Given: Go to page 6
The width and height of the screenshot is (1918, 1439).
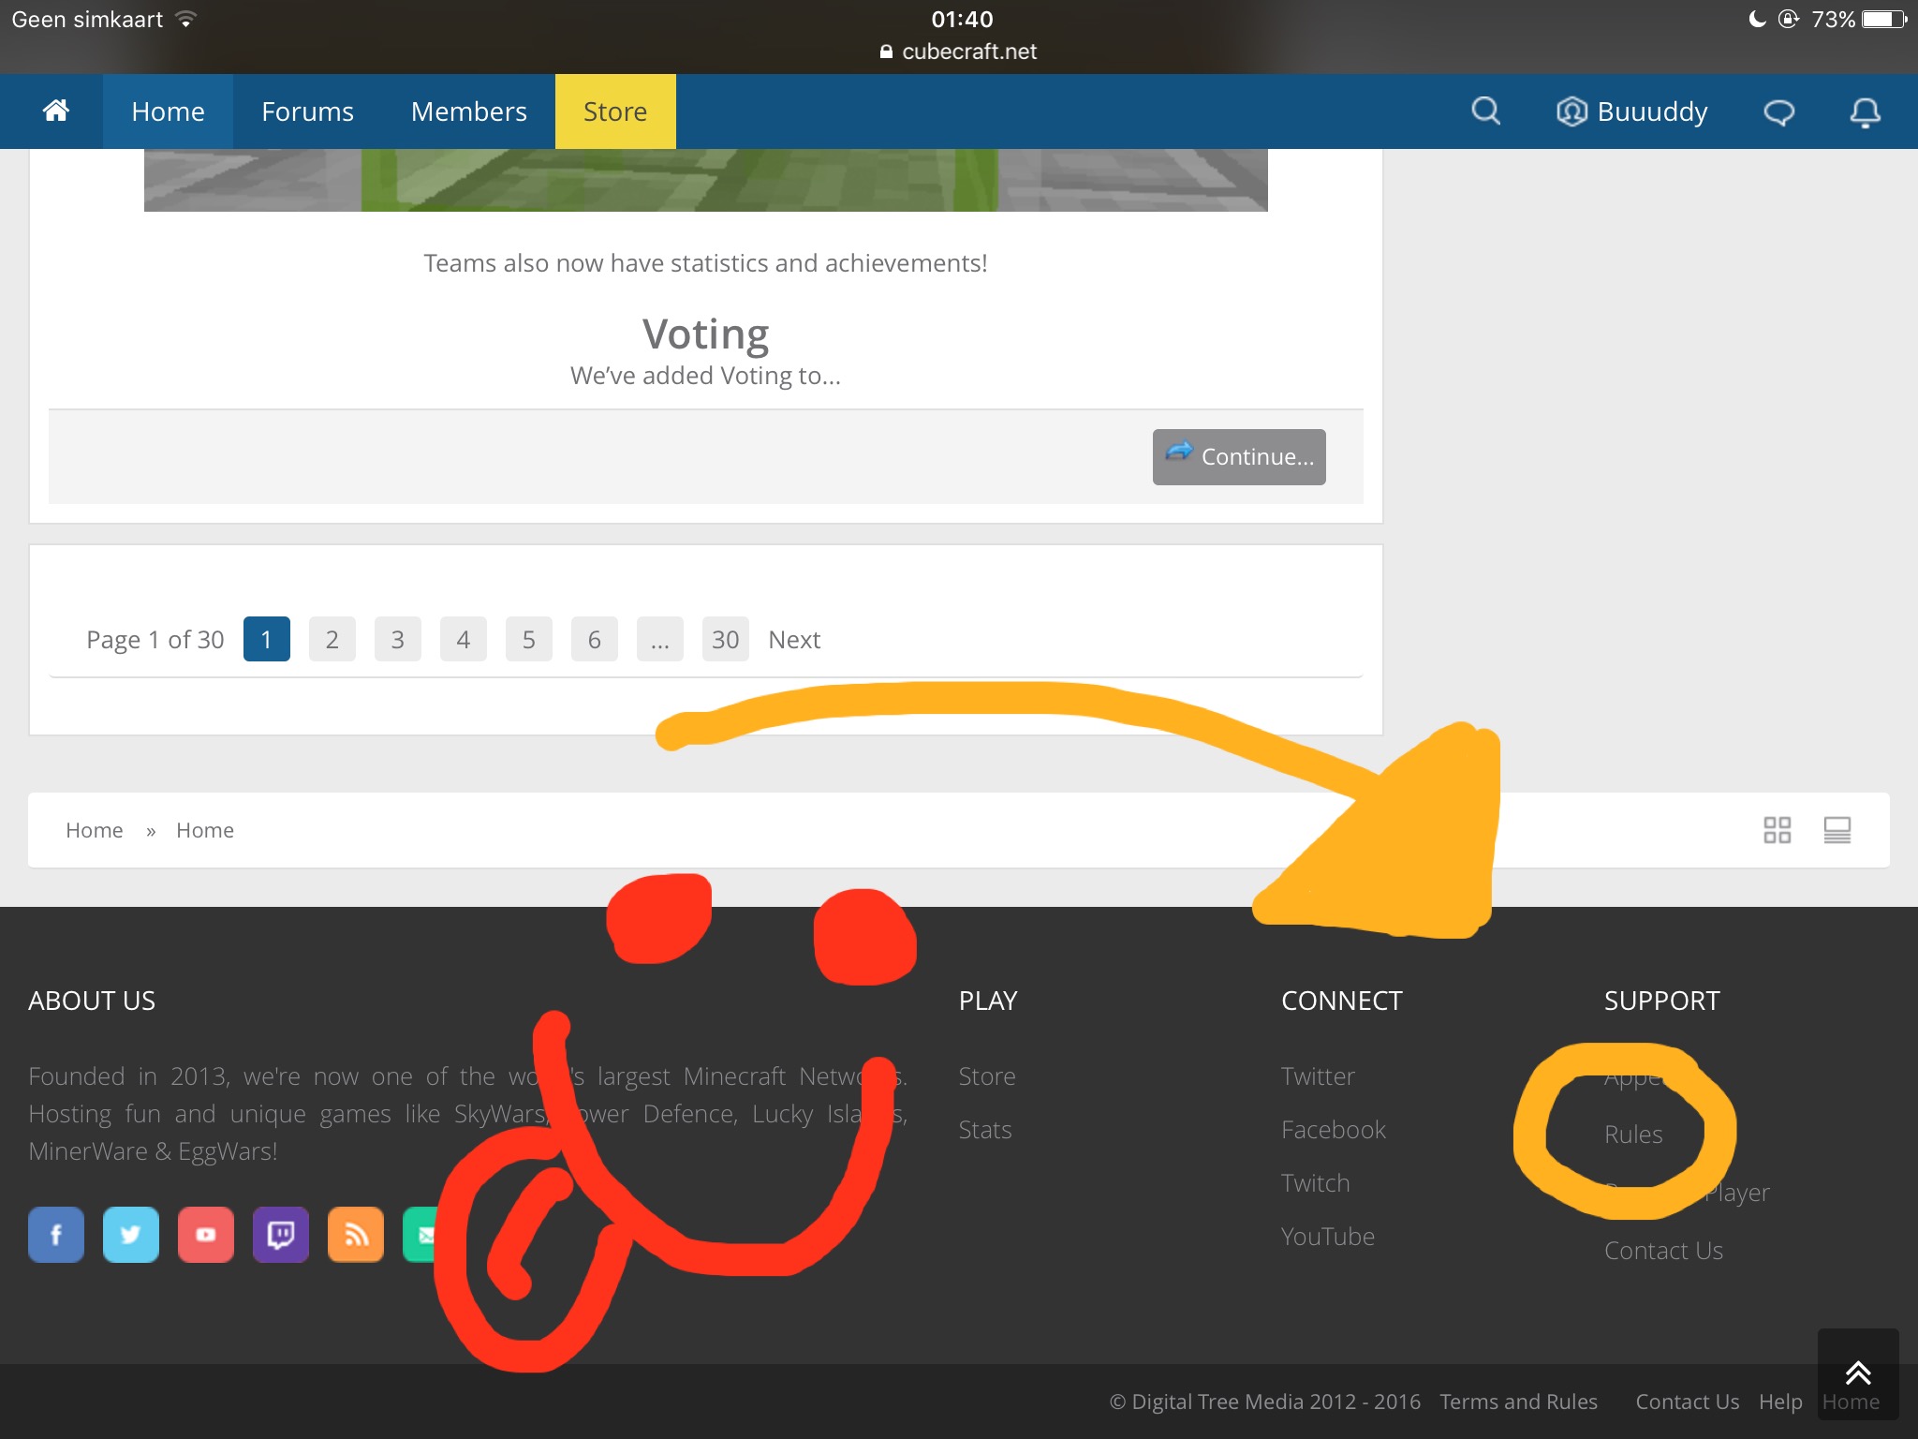Looking at the screenshot, I should point(595,639).
